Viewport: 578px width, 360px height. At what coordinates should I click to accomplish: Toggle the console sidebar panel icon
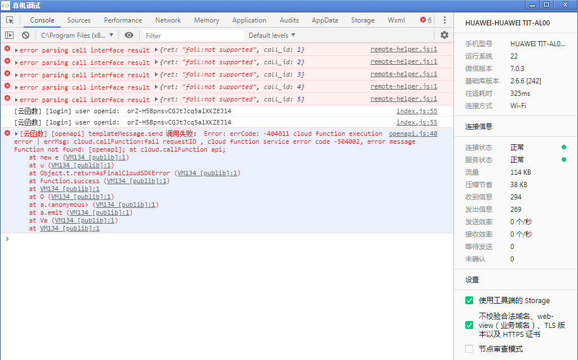pyautogui.click(x=9, y=35)
